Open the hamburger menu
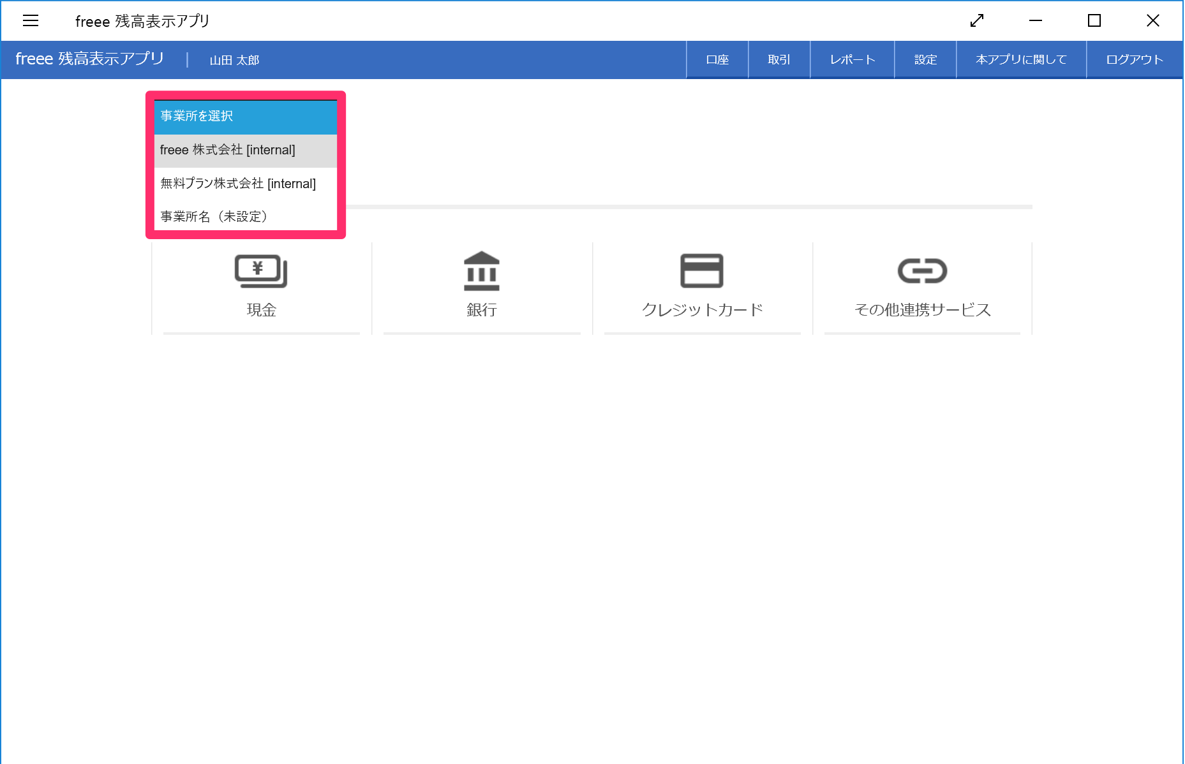This screenshot has width=1185, height=764. (x=31, y=20)
